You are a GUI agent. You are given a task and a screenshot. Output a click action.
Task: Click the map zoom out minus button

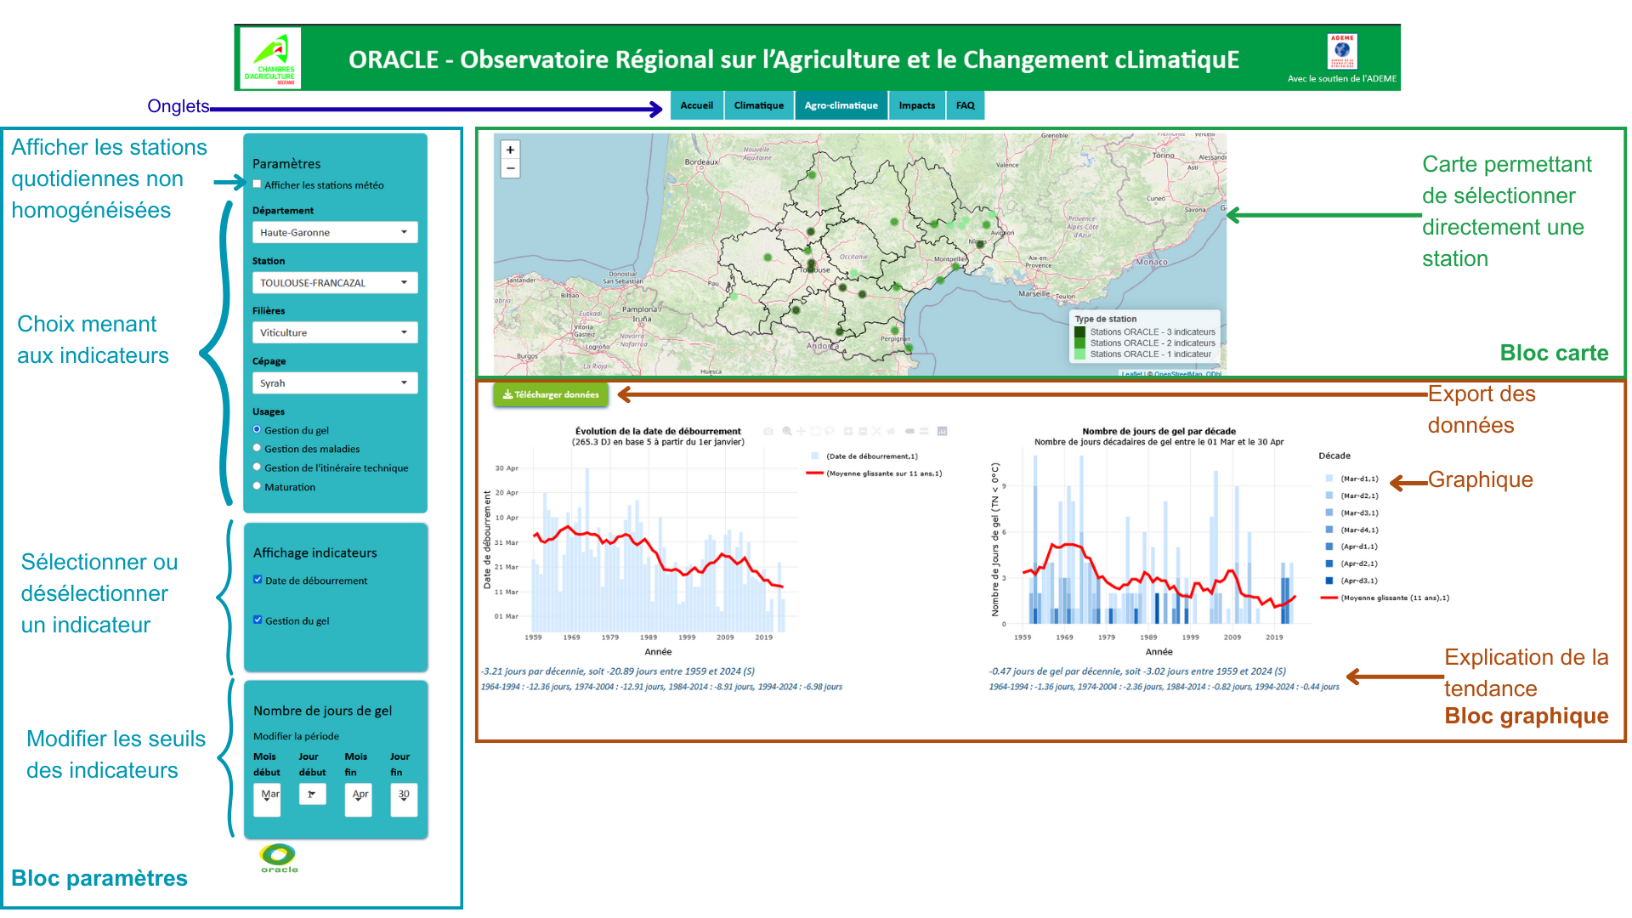(x=510, y=168)
